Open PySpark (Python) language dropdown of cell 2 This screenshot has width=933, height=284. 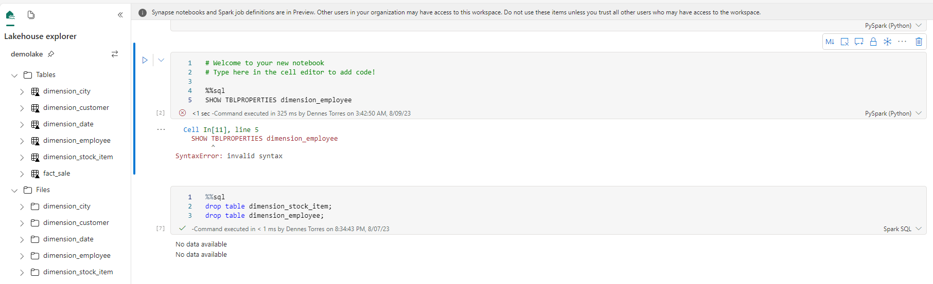tap(893, 113)
